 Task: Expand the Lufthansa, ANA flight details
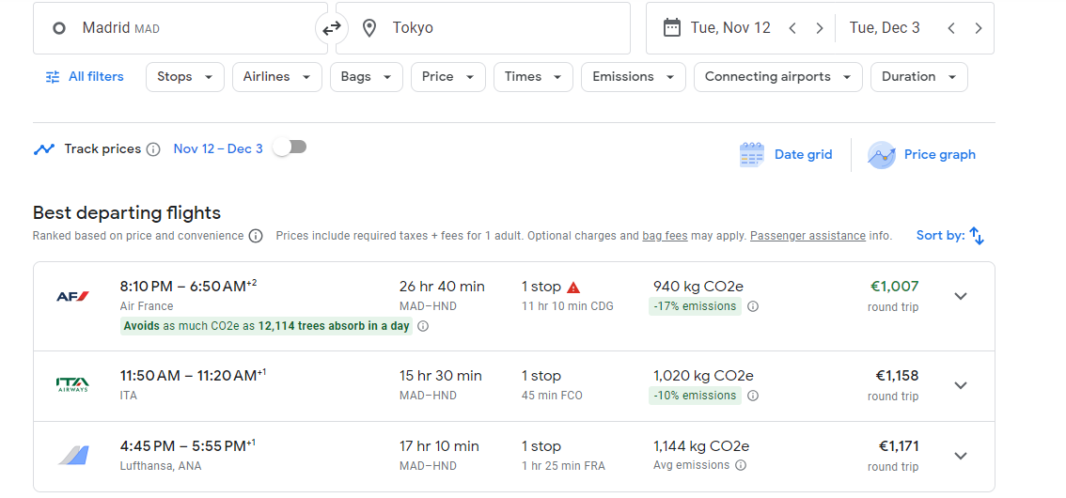(961, 456)
